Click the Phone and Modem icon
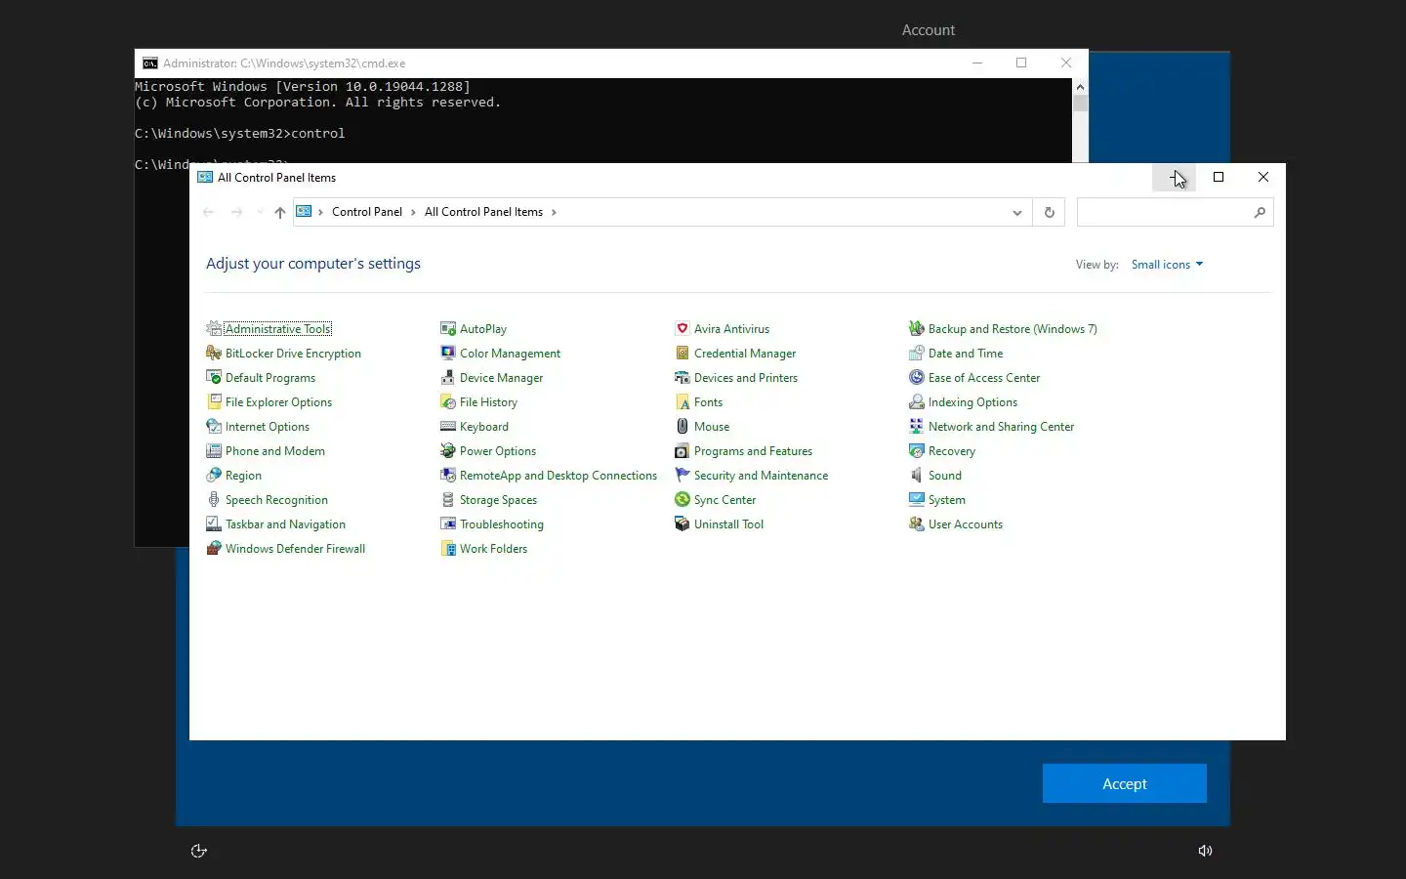 (214, 450)
